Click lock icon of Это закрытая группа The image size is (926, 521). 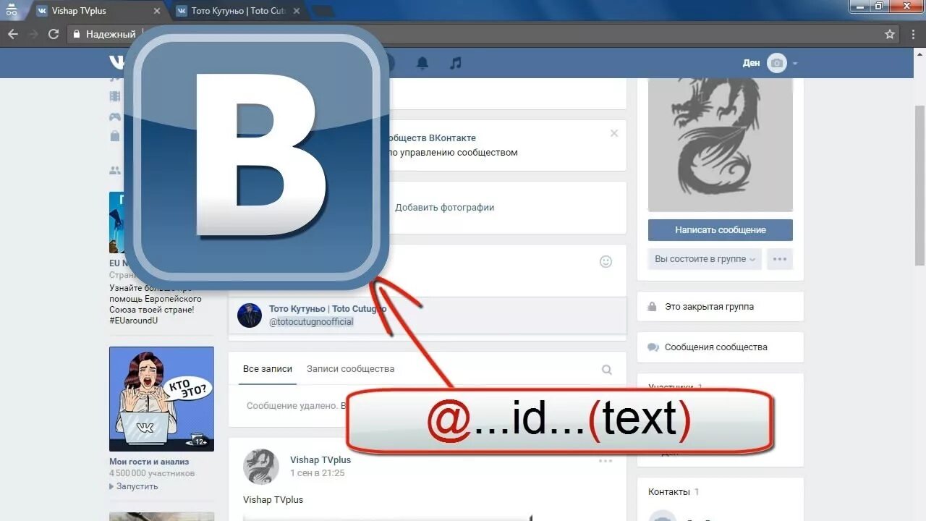(x=653, y=307)
